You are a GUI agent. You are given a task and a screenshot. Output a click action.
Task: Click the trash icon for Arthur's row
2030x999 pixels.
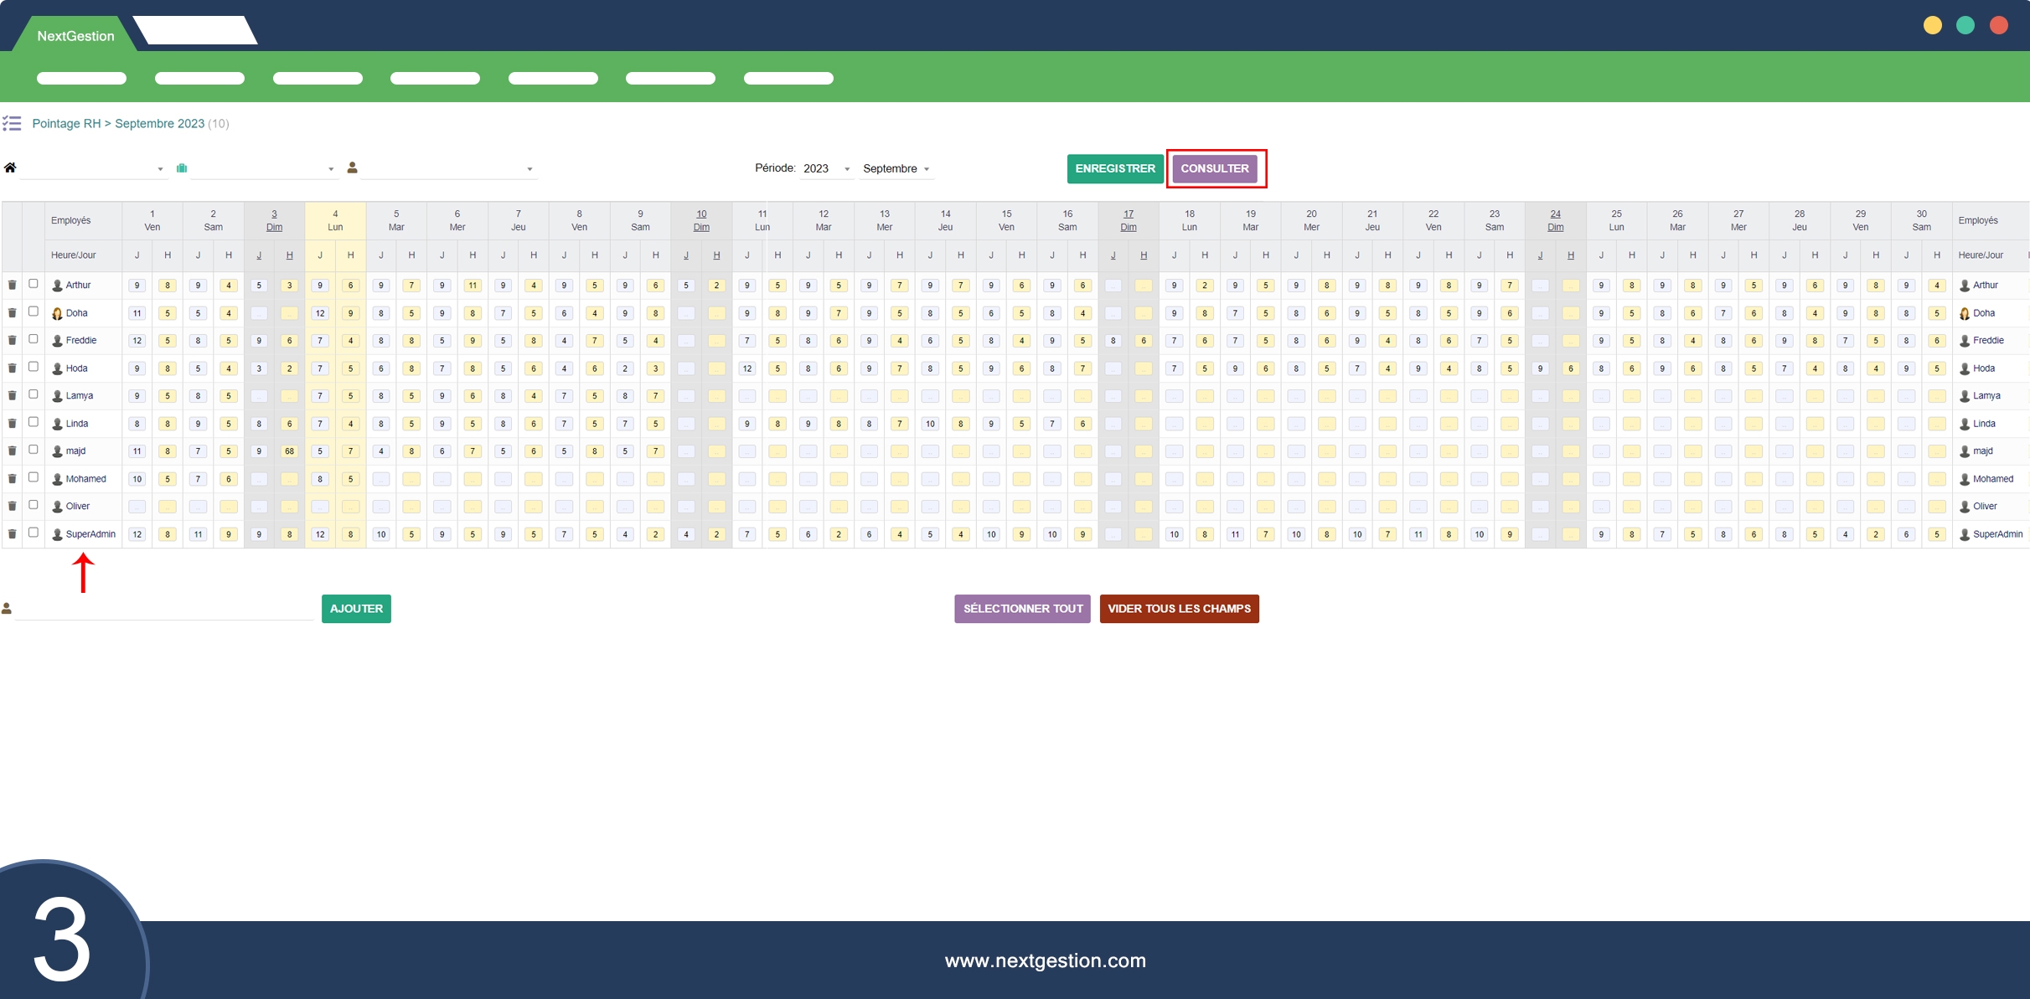tap(12, 286)
